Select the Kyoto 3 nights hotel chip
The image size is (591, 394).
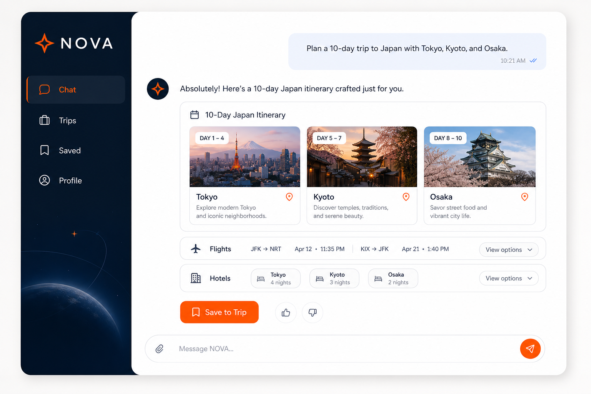(334, 278)
